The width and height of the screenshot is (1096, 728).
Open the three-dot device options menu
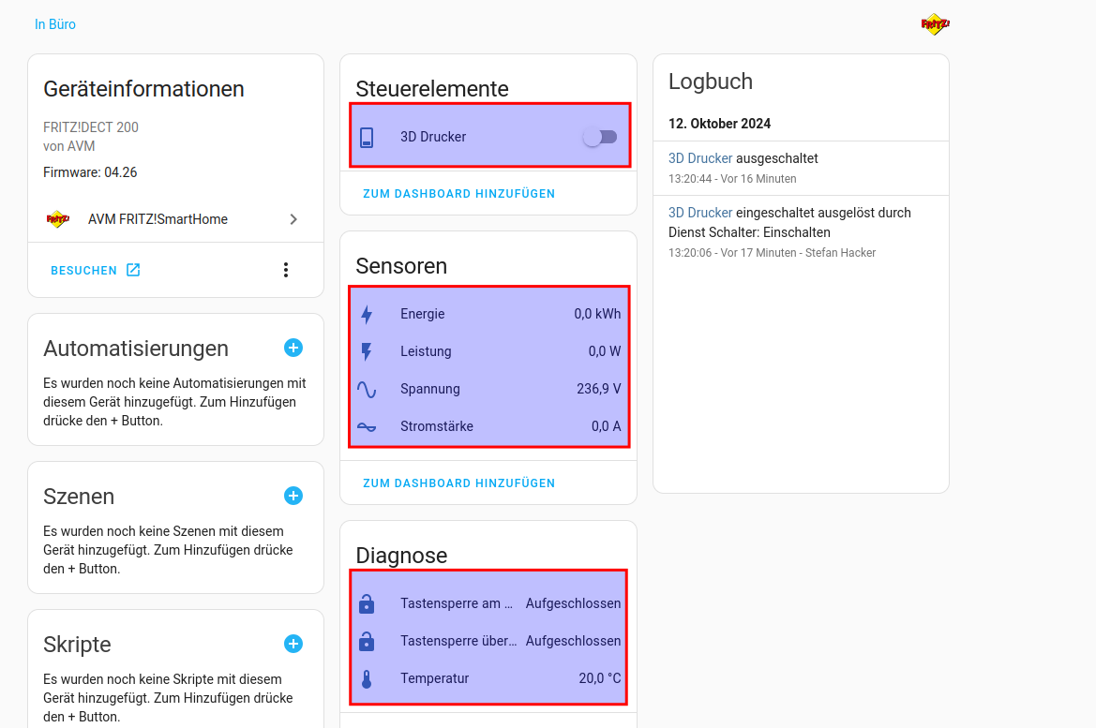[x=286, y=270]
